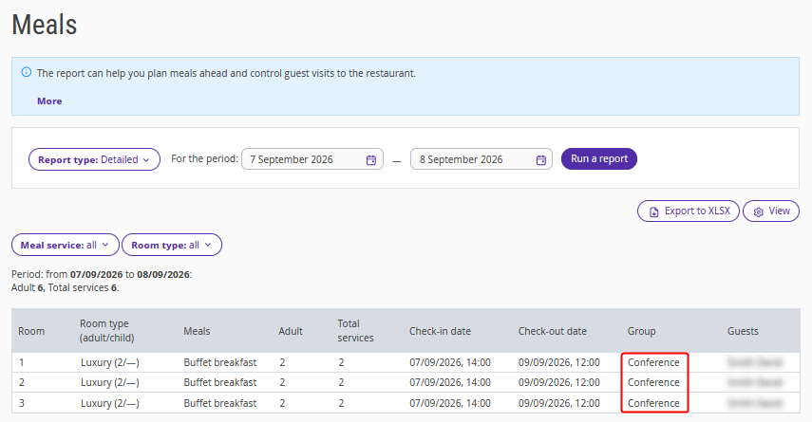Focus the 8 September 2026 date field
The image size is (812, 422).
coord(482,159)
